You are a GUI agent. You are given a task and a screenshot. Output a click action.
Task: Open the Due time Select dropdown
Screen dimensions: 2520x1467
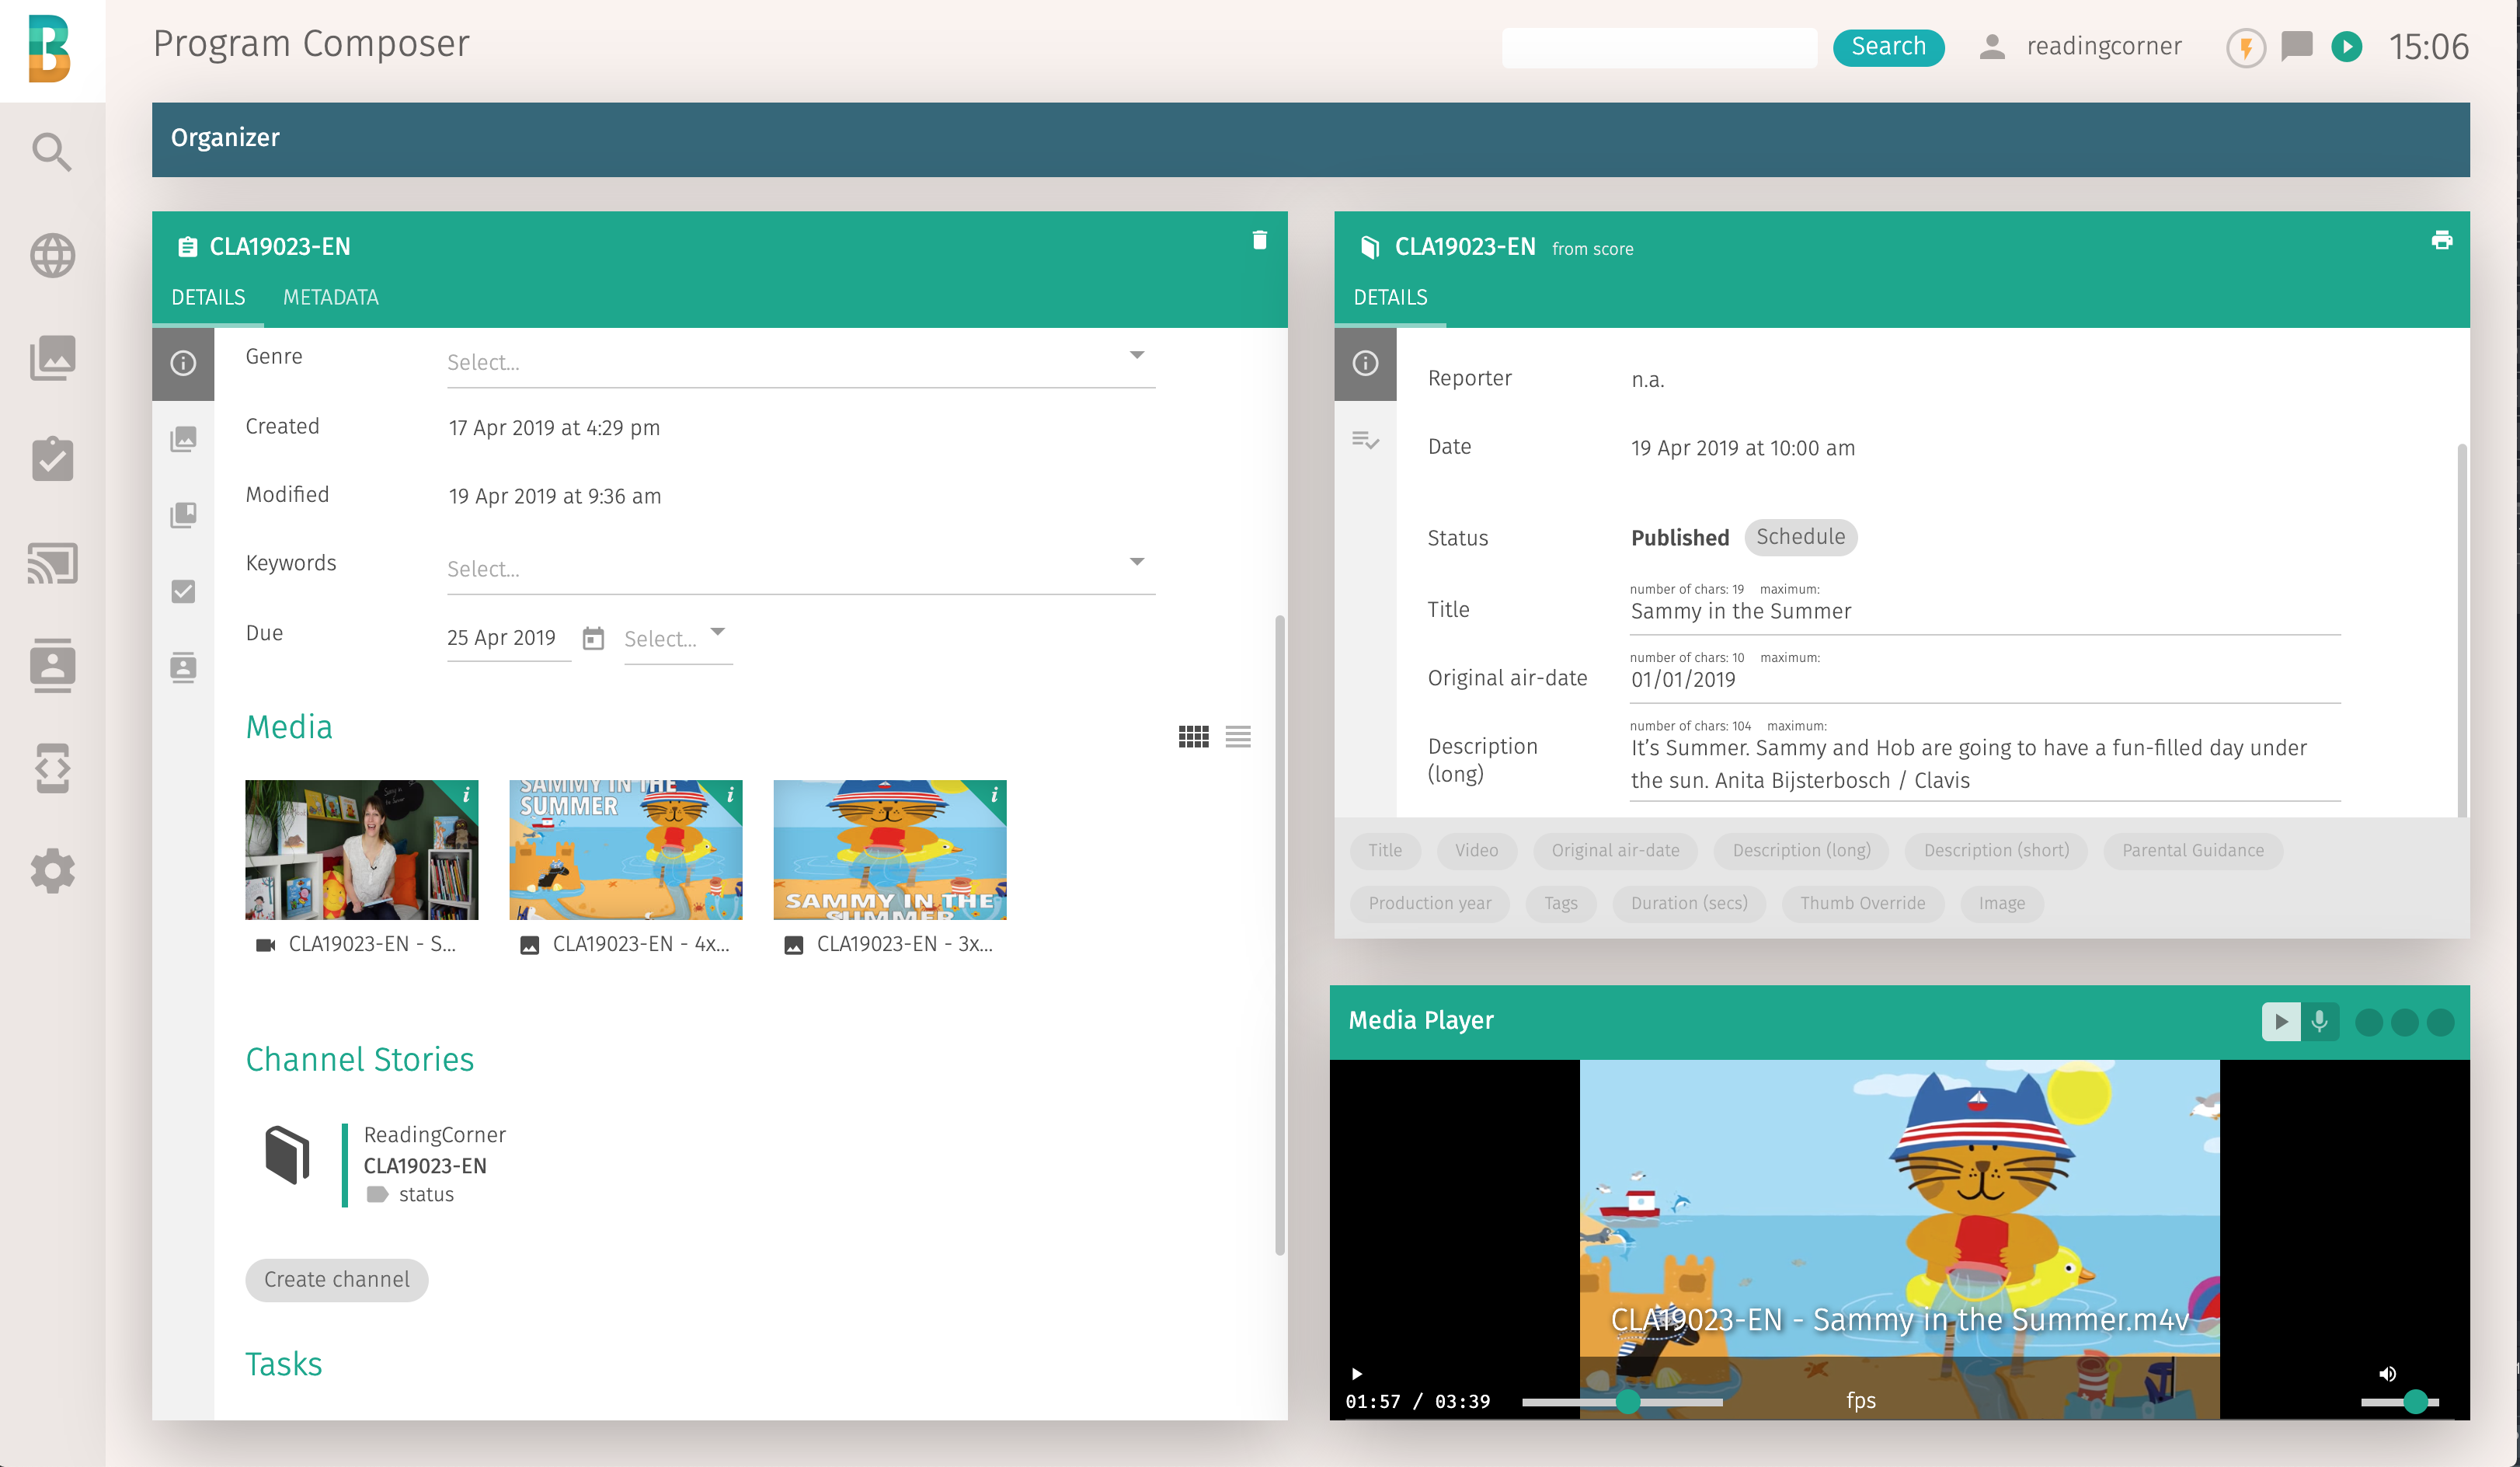click(677, 638)
